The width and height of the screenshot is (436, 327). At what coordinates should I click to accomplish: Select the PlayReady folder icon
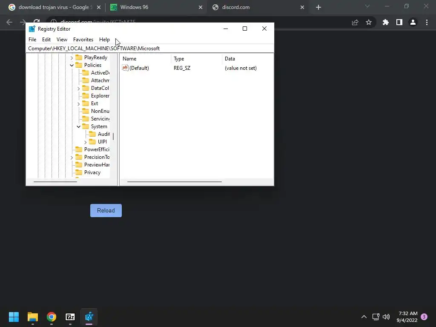79,57
